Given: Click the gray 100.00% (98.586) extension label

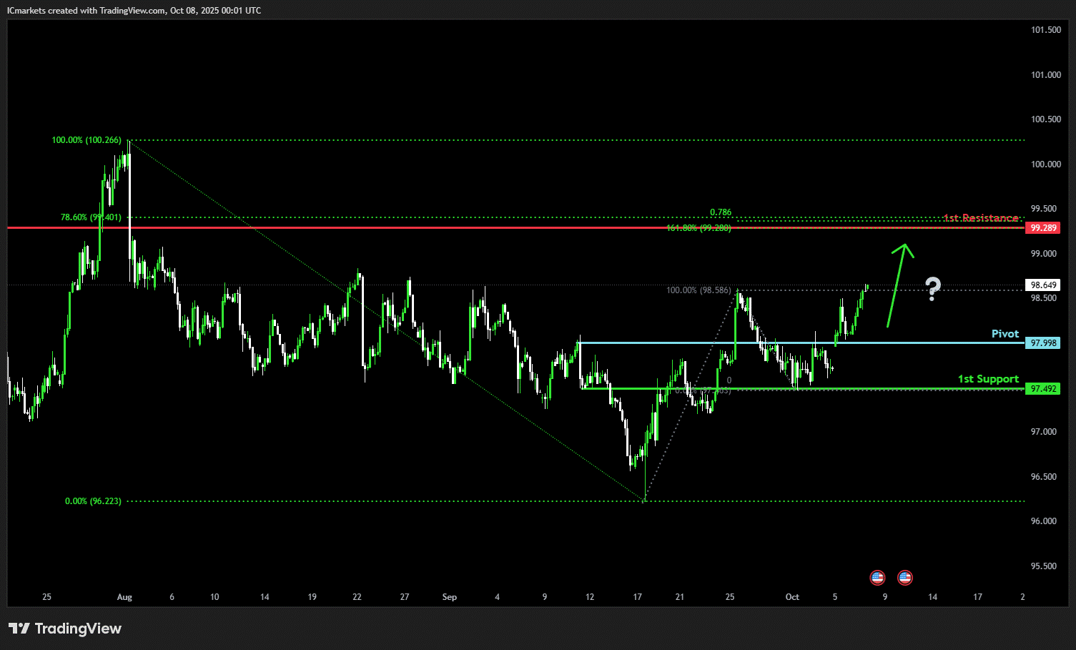Looking at the screenshot, I should (699, 290).
